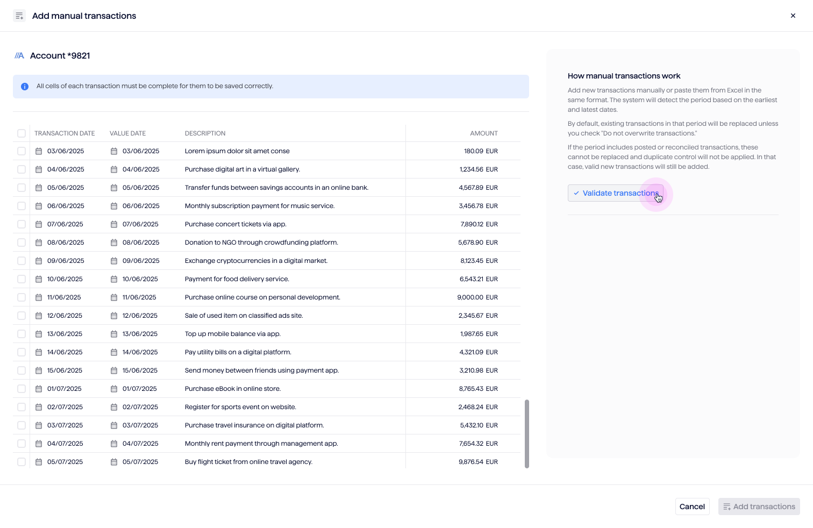Open the value date picker for the rent payment row
Viewport: 813px width, 528px height.
point(114,443)
